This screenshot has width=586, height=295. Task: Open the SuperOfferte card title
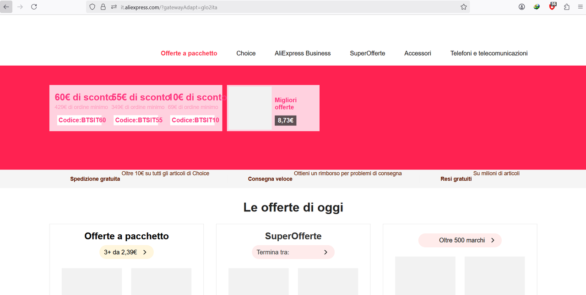293,236
